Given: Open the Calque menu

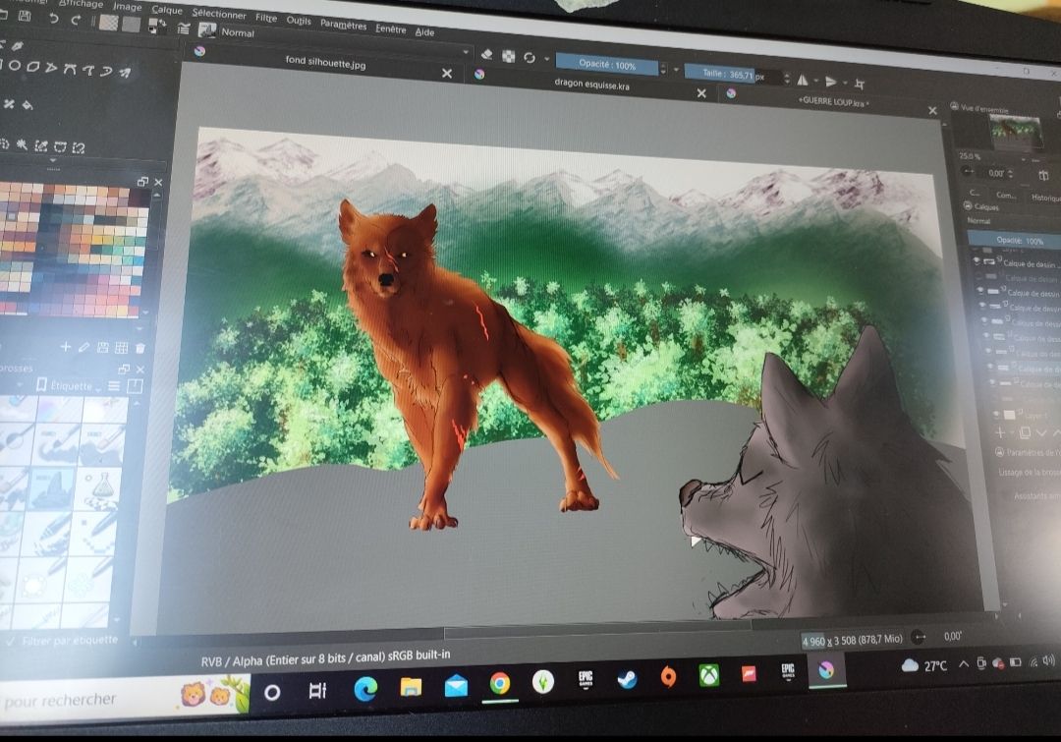Looking at the screenshot, I should 166,10.
